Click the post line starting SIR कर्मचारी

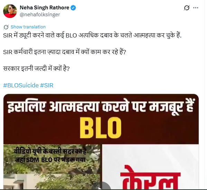pyautogui.click(x=65, y=52)
